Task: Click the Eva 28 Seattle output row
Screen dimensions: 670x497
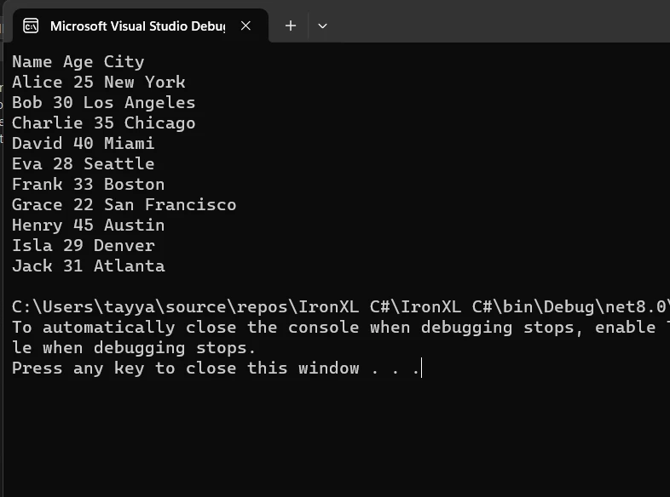Action: (x=84, y=164)
